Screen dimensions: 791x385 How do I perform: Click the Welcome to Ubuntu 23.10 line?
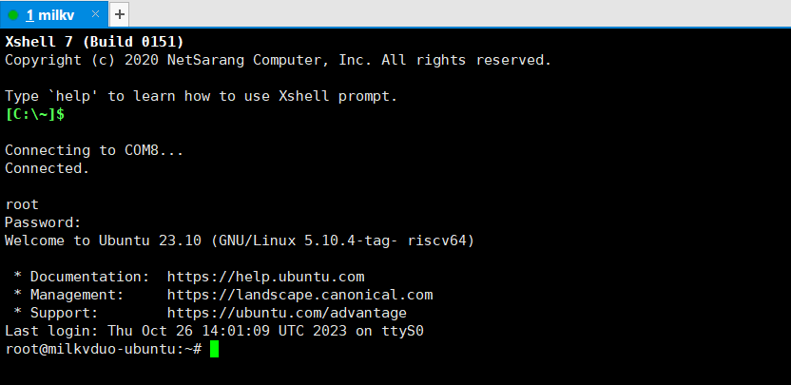(240, 241)
